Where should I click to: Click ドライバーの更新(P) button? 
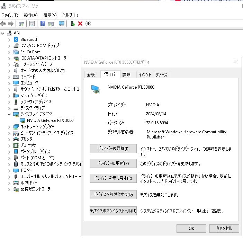(x=113, y=163)
